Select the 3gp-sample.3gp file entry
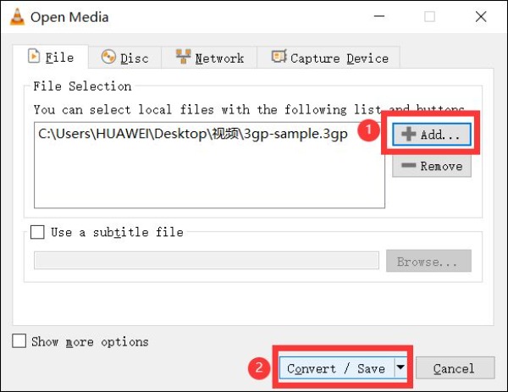 click(193, 134)
